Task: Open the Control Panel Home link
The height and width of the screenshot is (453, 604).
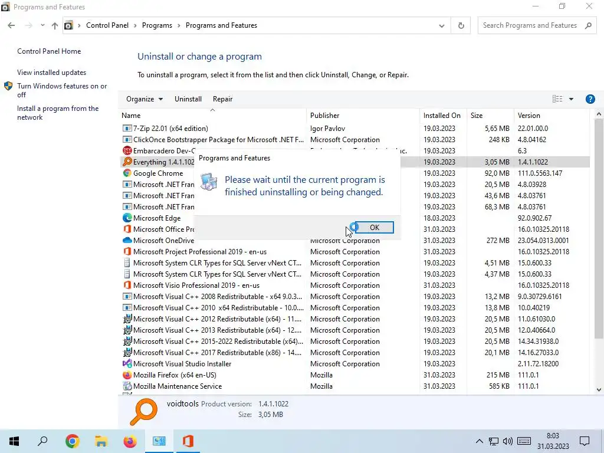Action: click(x=49, y=51)
